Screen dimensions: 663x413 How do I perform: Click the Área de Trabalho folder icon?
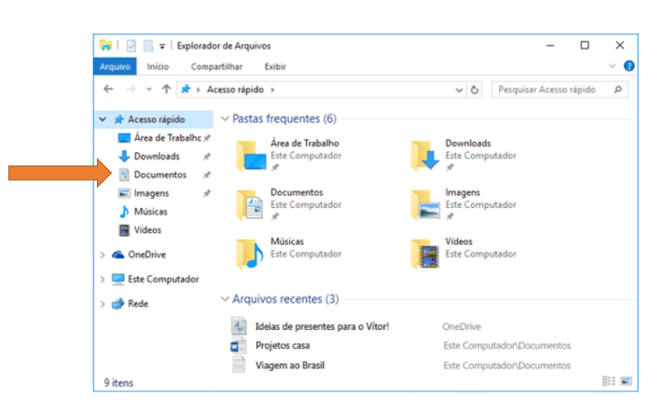[x=251, y=156]
